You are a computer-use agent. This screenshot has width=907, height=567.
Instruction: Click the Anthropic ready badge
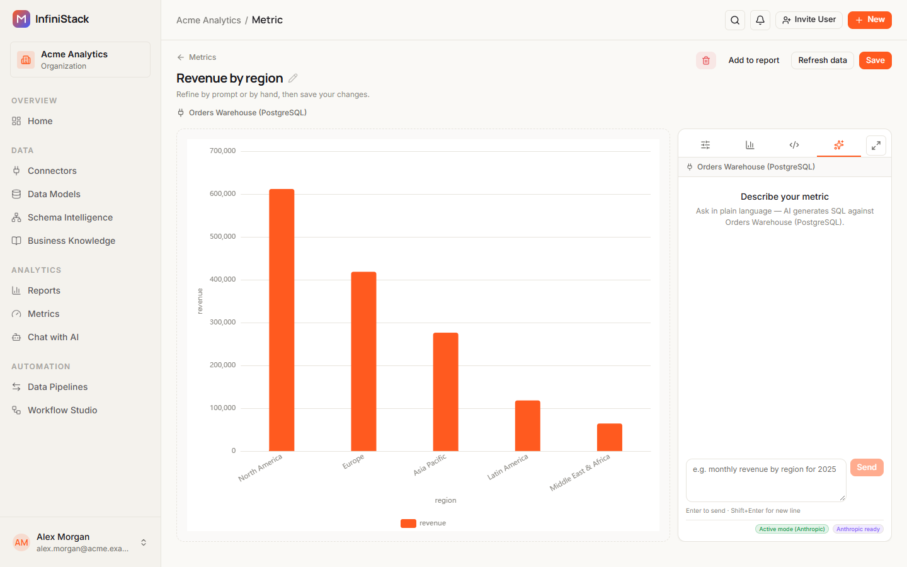pyautogui.click(x=858, y=529)
